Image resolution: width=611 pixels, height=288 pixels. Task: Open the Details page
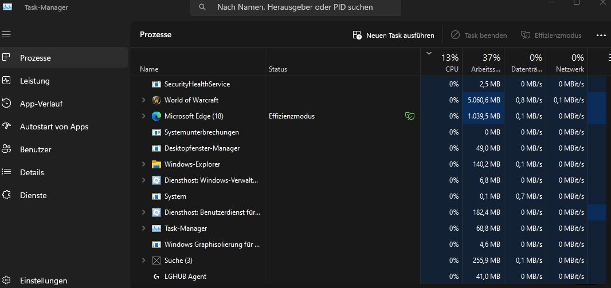coord(64,172)
